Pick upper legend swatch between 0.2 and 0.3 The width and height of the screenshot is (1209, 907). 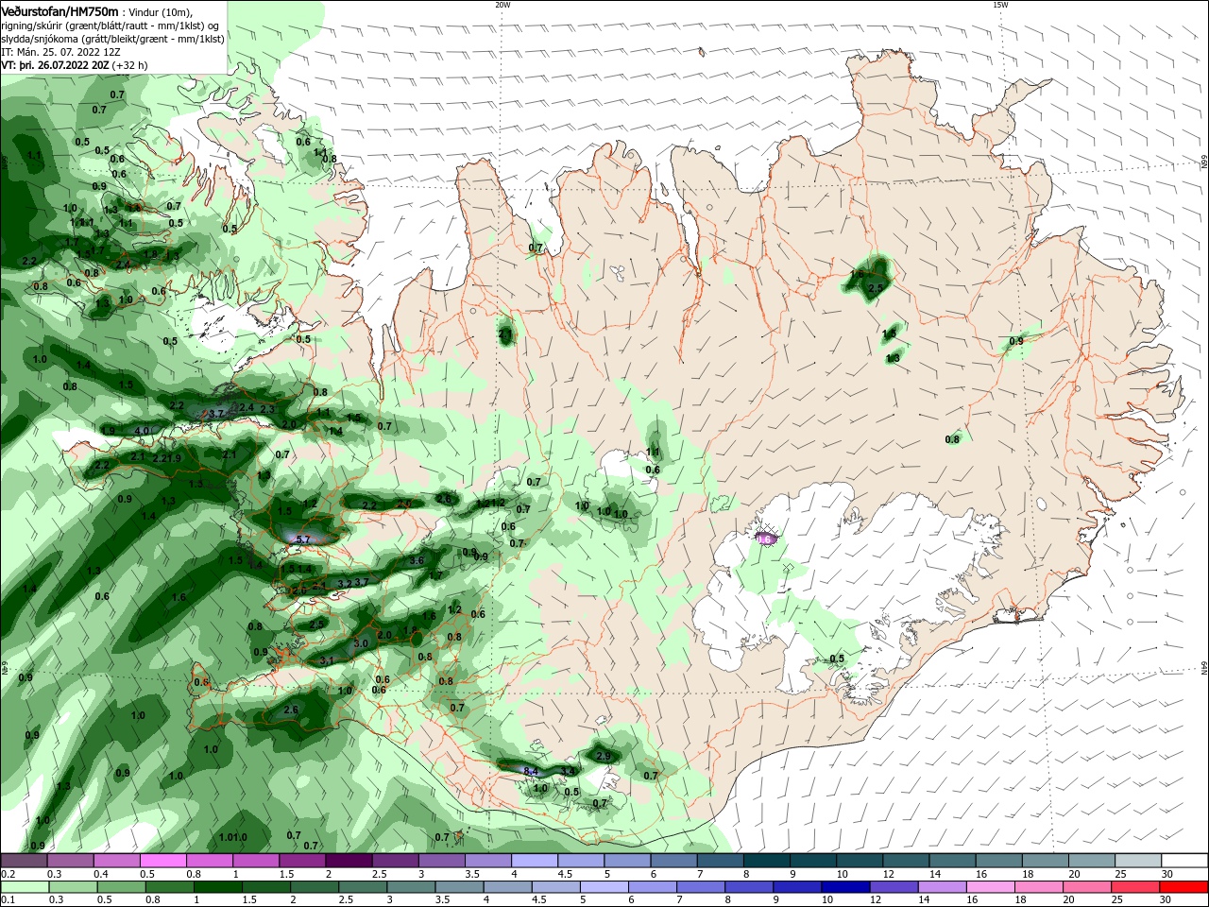24,861
